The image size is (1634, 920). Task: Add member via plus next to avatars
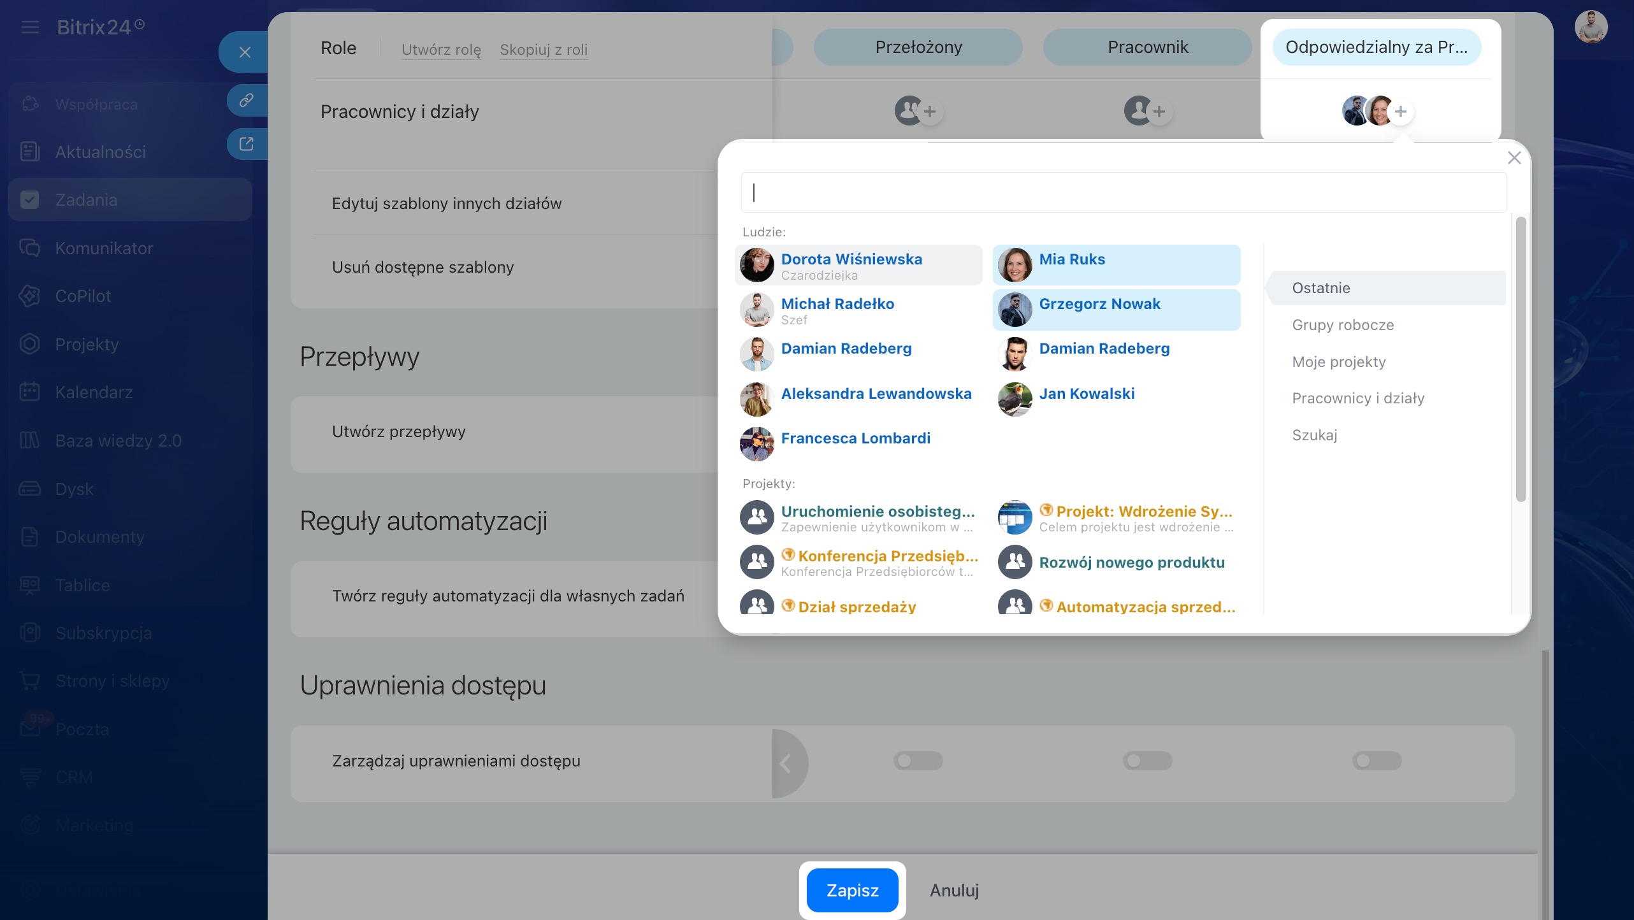(1401, 112)
